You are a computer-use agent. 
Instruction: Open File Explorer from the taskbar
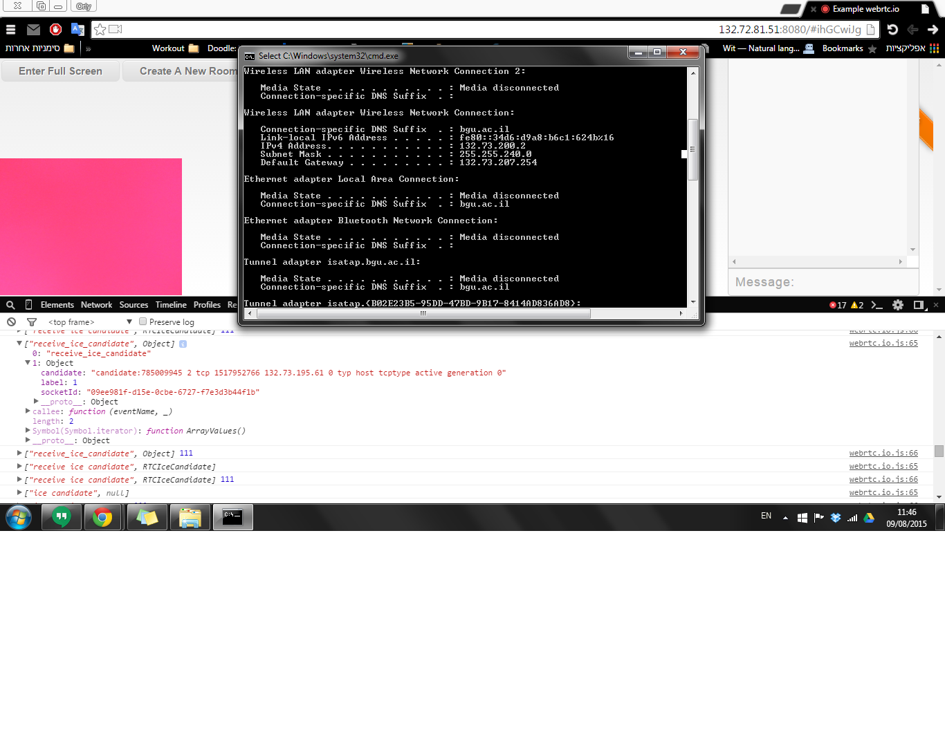[x=190, y=517]
